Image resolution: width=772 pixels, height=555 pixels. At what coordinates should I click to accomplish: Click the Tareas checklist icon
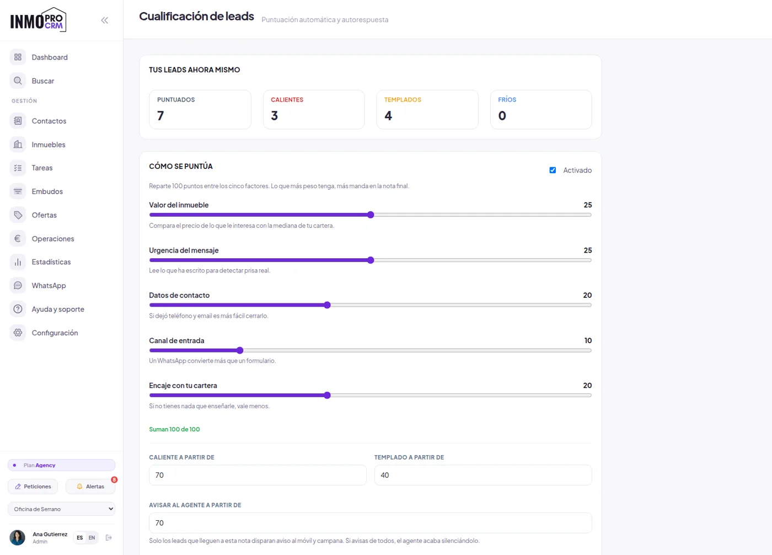point(18,168)
